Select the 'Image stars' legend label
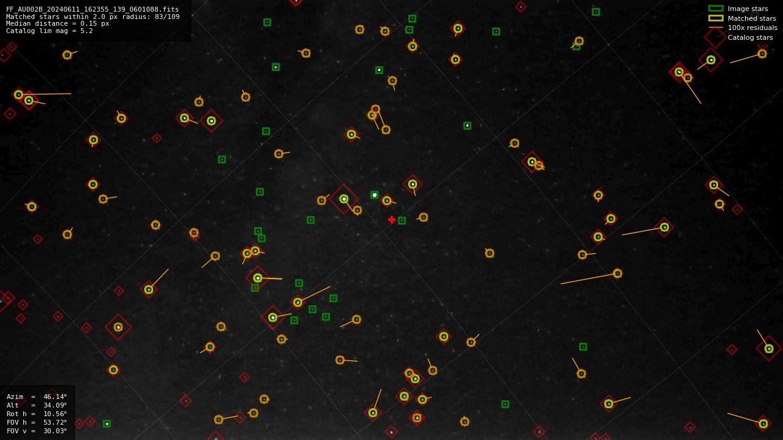 pyautogui.click(x=747, y=9)
